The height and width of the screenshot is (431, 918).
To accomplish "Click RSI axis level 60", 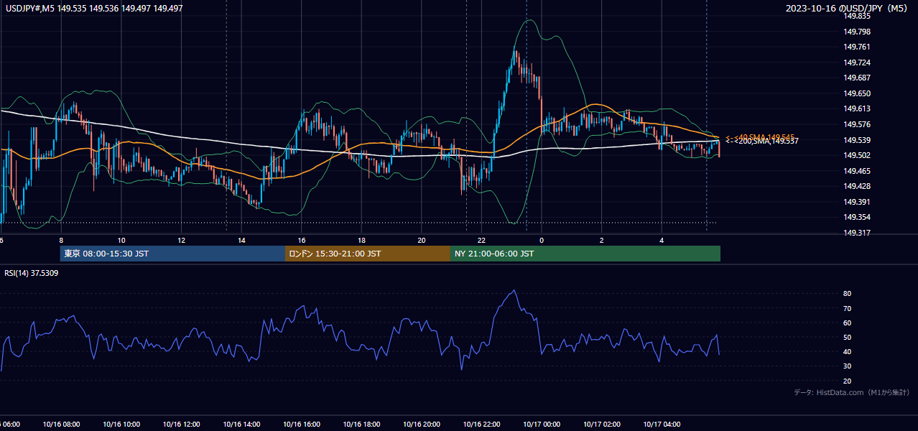I will [x=848, y=323].
